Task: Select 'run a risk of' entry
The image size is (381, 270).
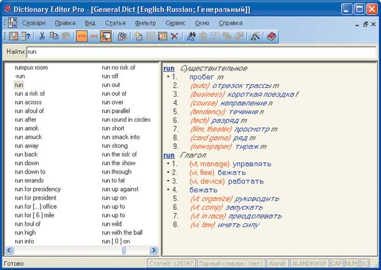Action: [x=30, y=94]
